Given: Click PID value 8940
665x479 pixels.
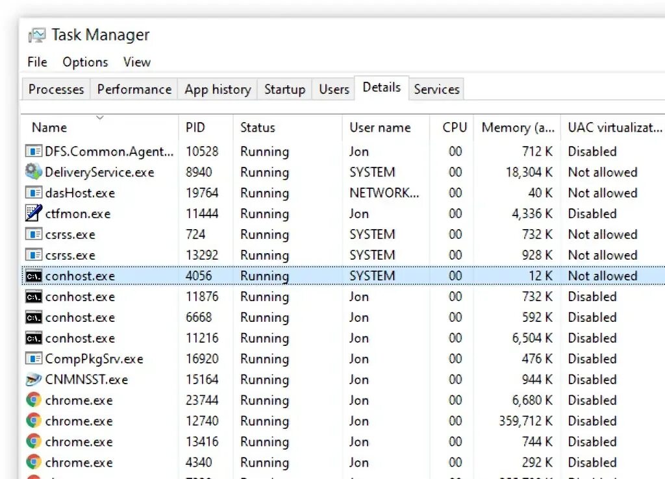Looking at the screenshot, I should pyautogui.click(x=199, y=172).
